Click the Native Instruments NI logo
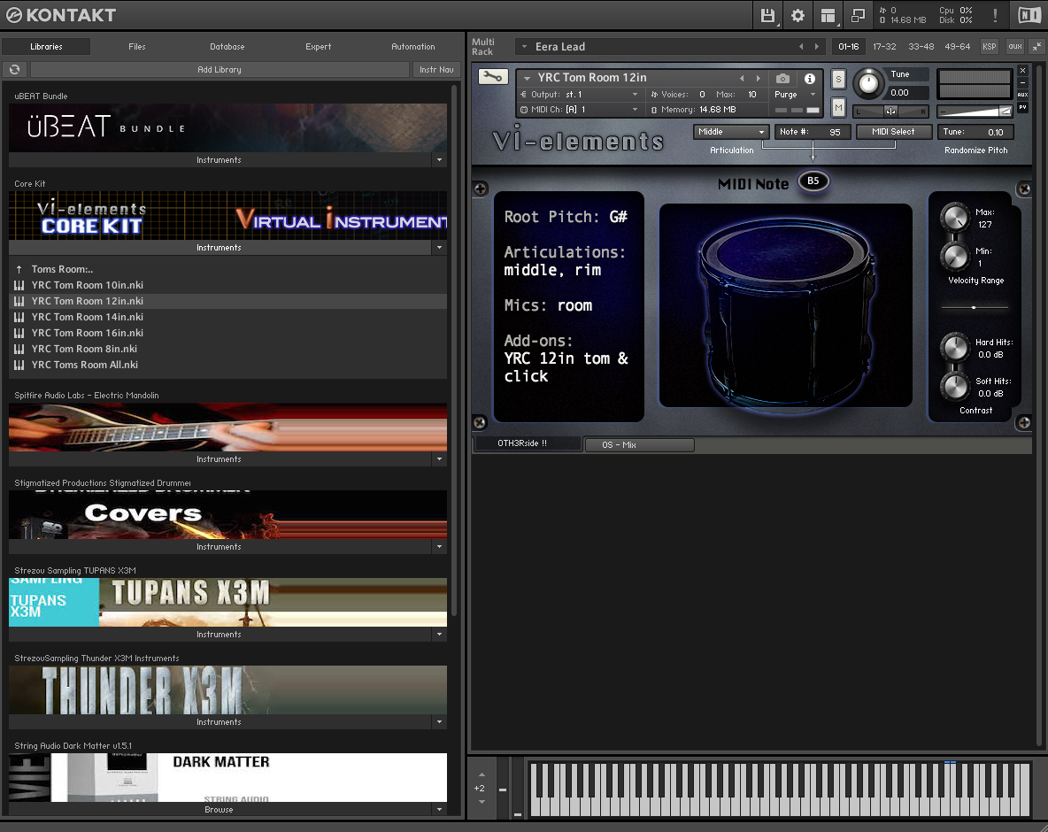Image resolution: width=1048 pixels, height=832 pixels. [x=1029, y=15]
